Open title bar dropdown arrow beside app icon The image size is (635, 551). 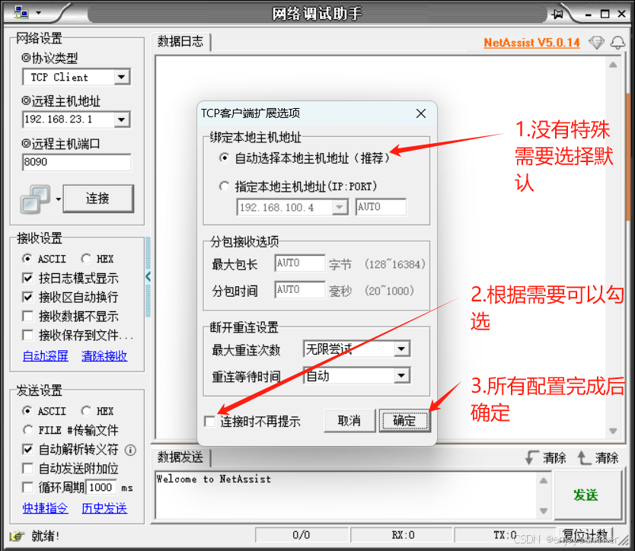click(x=39, y=13)
